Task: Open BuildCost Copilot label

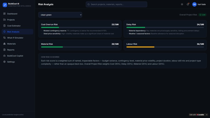Action: [15, 56]
